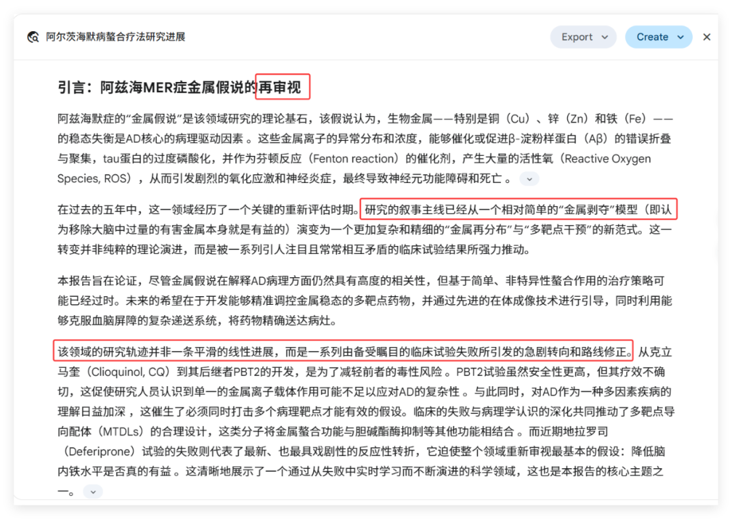The image size is (732, 519).
Task: Click highlighted sentence starting 研究的叙事主线
Action: tap(518, 209)
